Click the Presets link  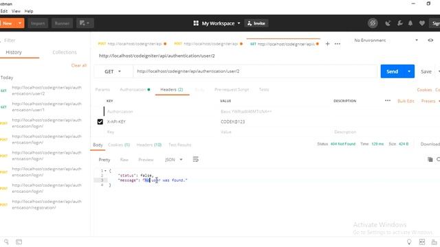pos(428,101)
